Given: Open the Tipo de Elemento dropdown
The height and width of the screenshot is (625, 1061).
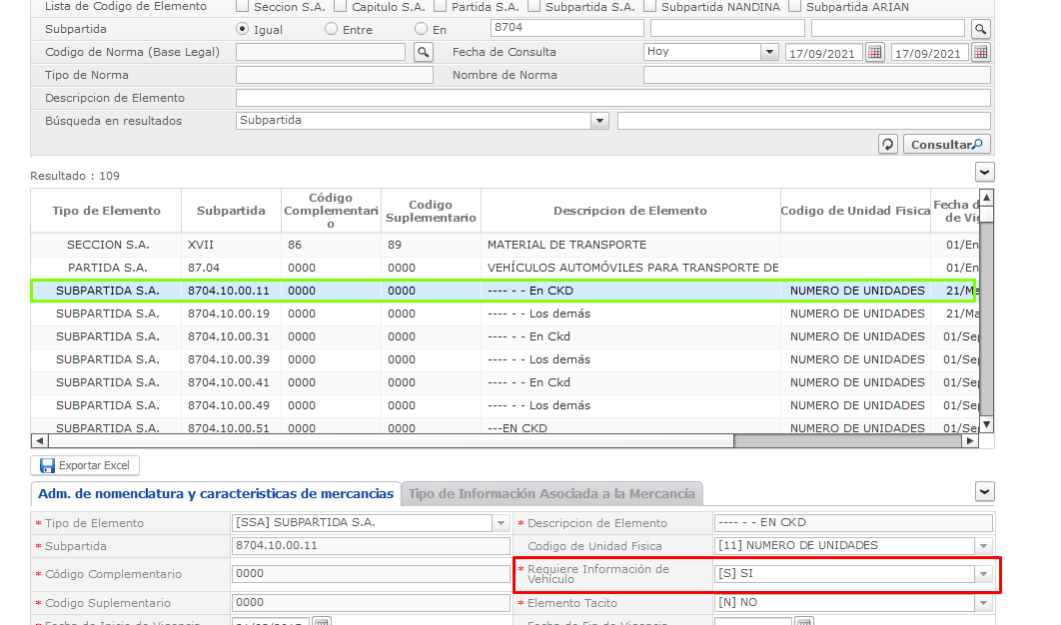Looking at the screenshot, I should coord(501,523).
